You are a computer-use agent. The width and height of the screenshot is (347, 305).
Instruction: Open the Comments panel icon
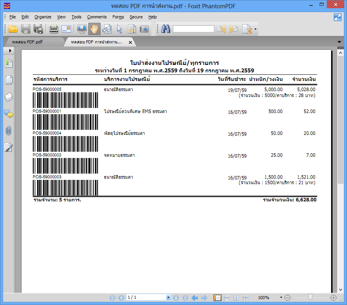9,114
